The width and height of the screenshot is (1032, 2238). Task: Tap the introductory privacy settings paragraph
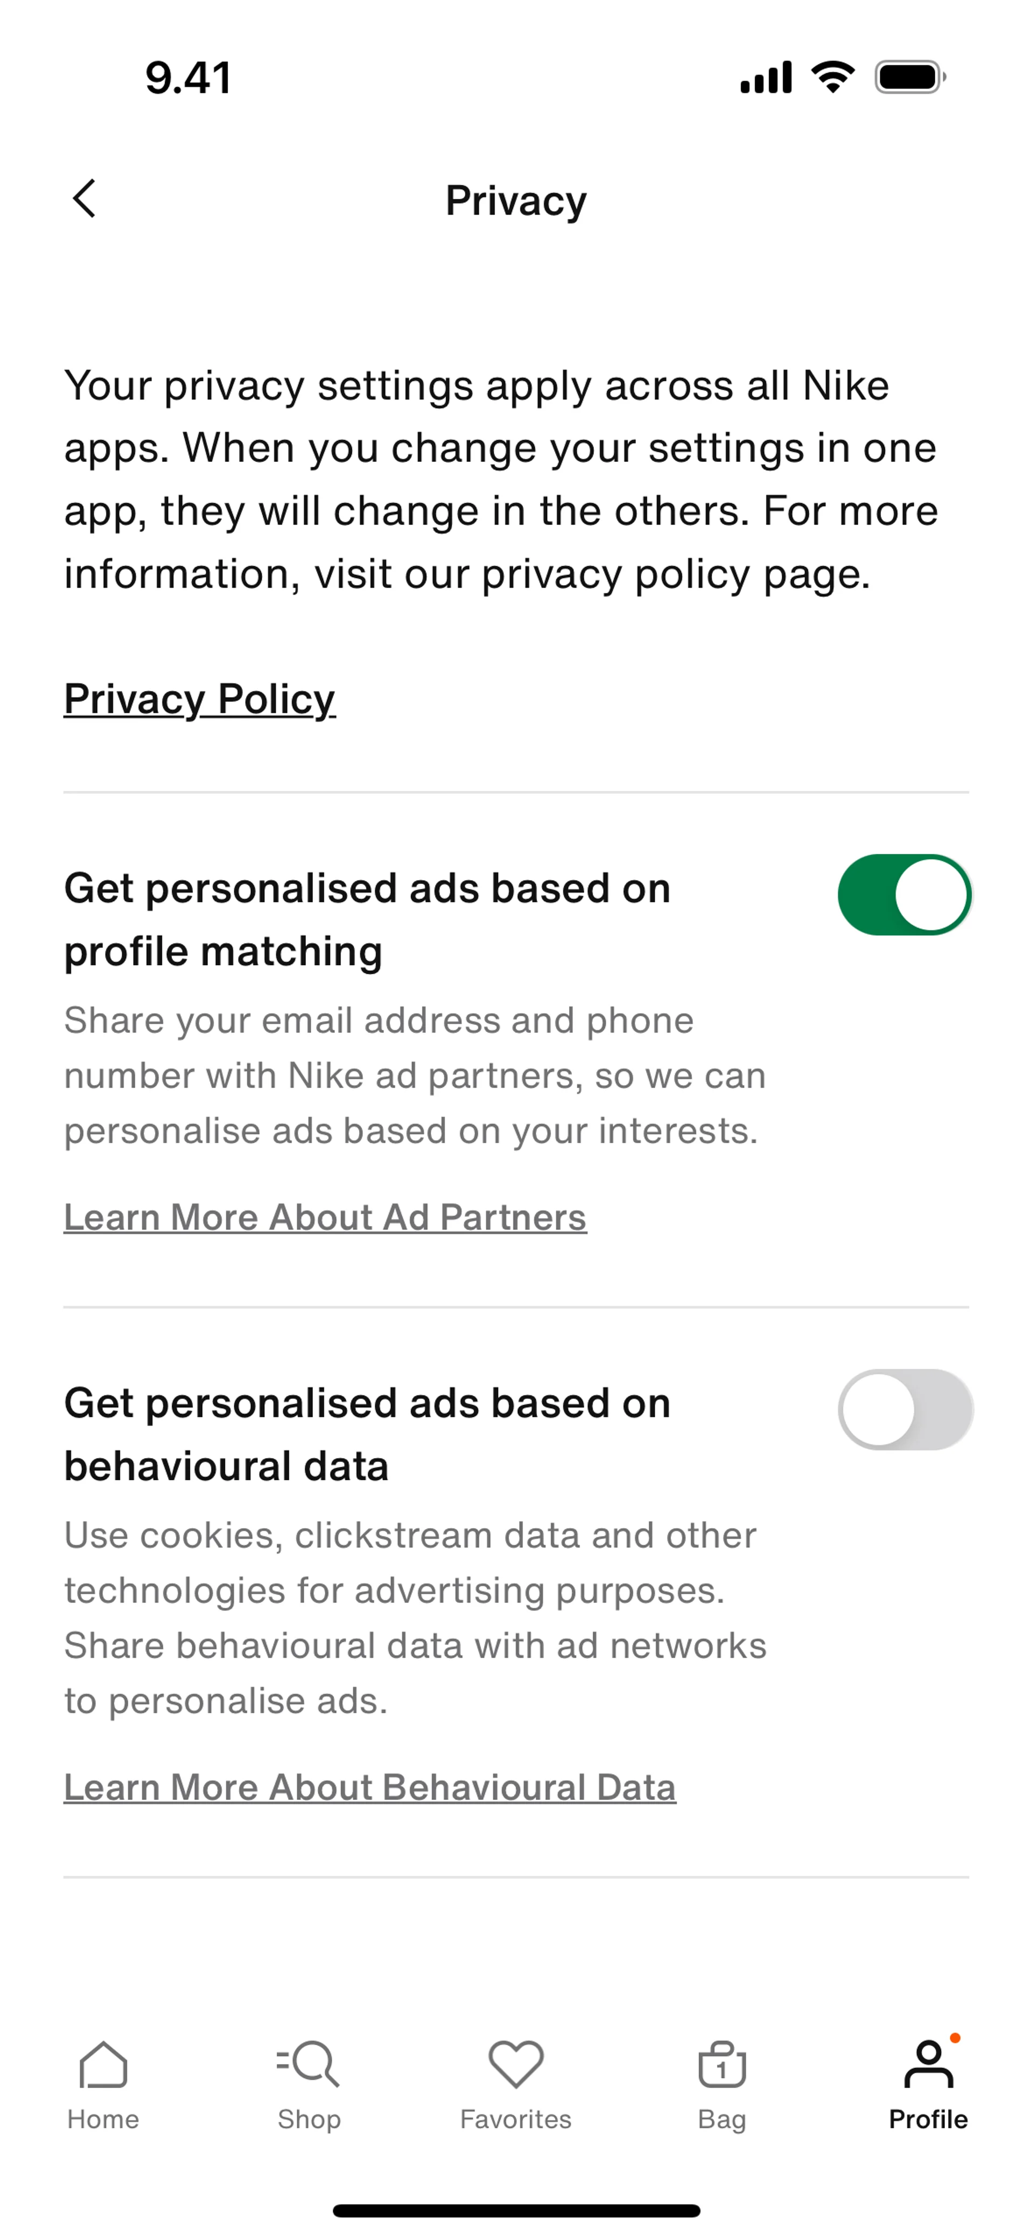click(501, 479)
